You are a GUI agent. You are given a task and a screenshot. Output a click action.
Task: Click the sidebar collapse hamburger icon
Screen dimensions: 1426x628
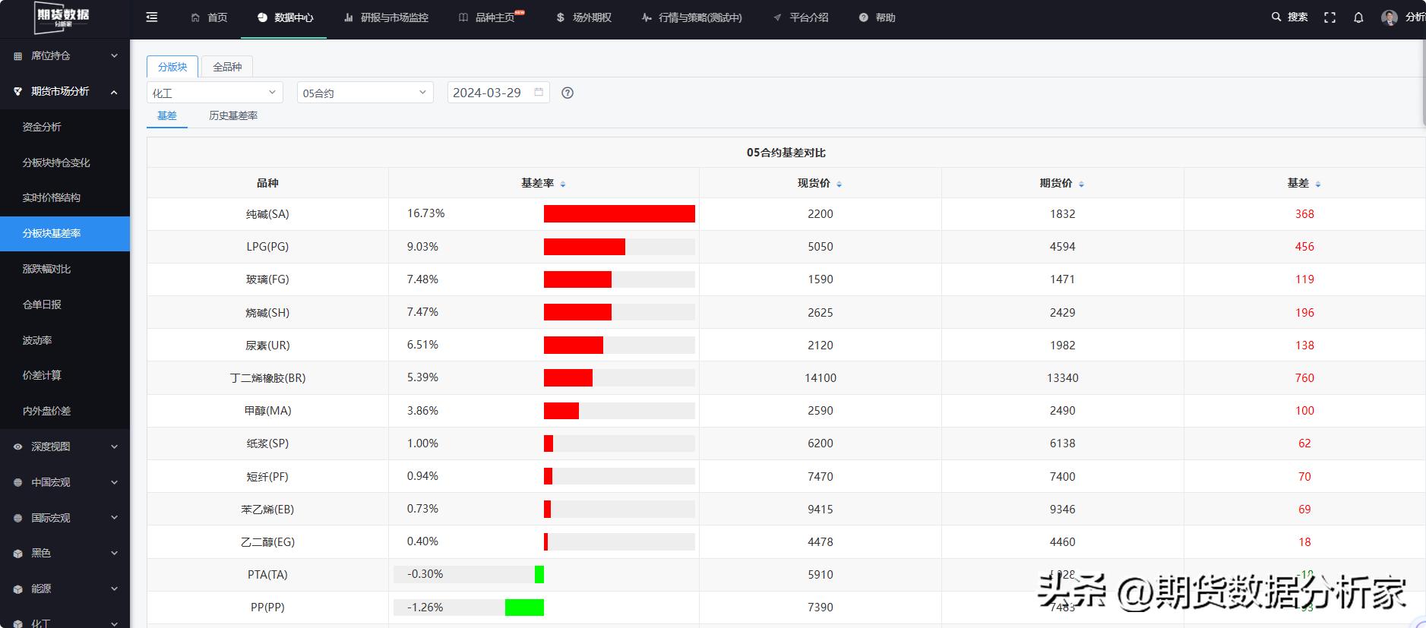pos(152,17)
